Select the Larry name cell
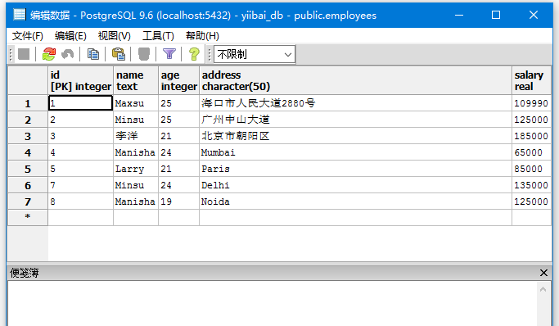 136,169
